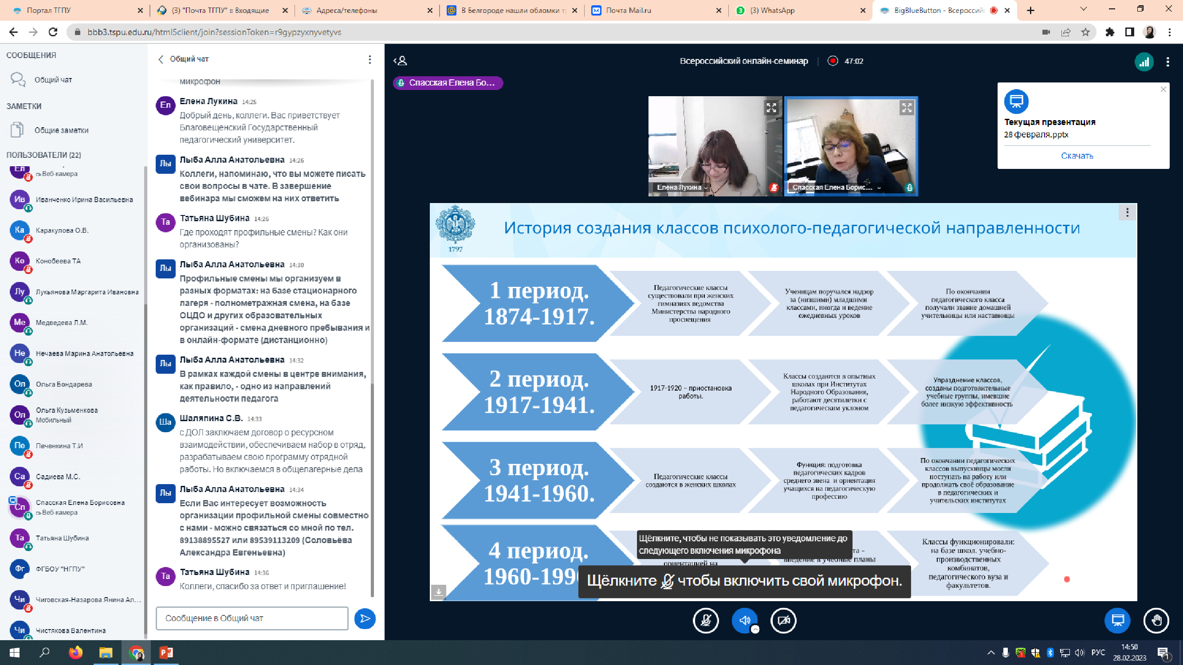Open the connection status signal icon

(x=1144, y=62)
